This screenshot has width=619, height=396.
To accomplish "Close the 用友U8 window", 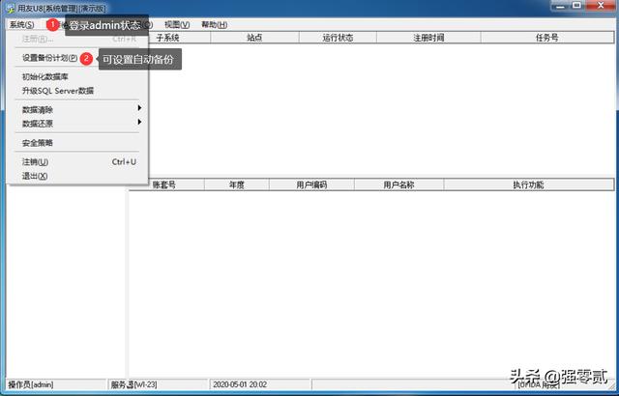I will tap(602, 6).
